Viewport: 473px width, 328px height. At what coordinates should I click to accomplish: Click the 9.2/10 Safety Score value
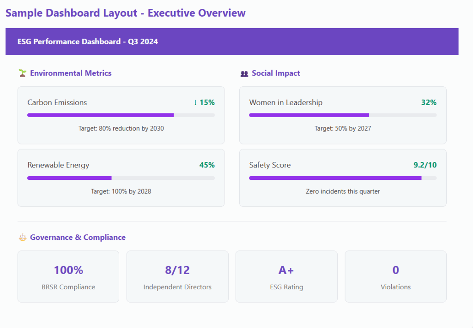[425, 165]
